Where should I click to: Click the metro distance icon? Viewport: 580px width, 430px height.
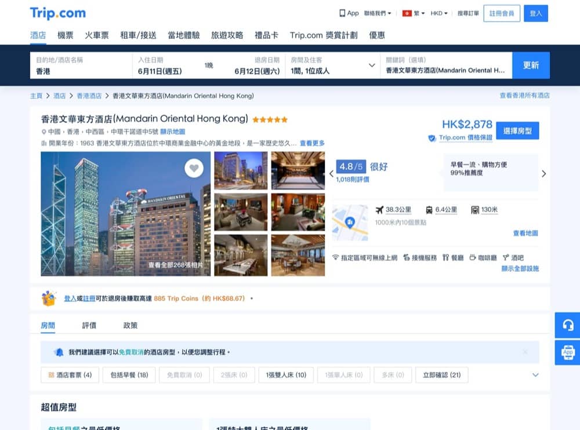[475, 210]
